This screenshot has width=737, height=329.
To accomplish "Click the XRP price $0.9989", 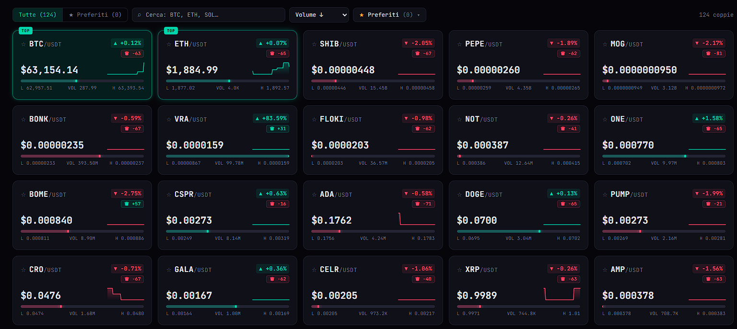I will tap(477, 295).
